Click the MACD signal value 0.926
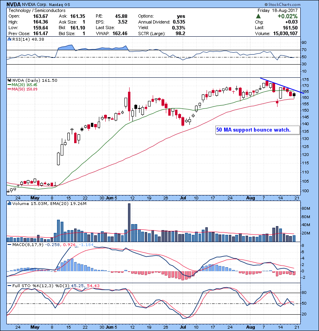The image size is (319, 331). coord(69,245)
